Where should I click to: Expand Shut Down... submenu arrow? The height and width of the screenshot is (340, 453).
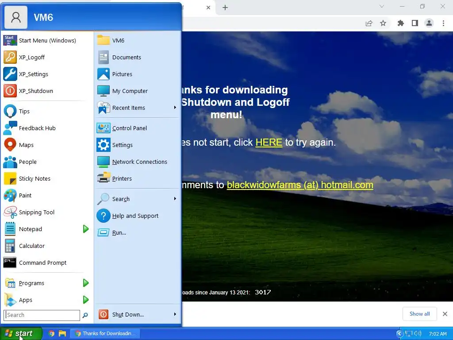click(175, 314)
